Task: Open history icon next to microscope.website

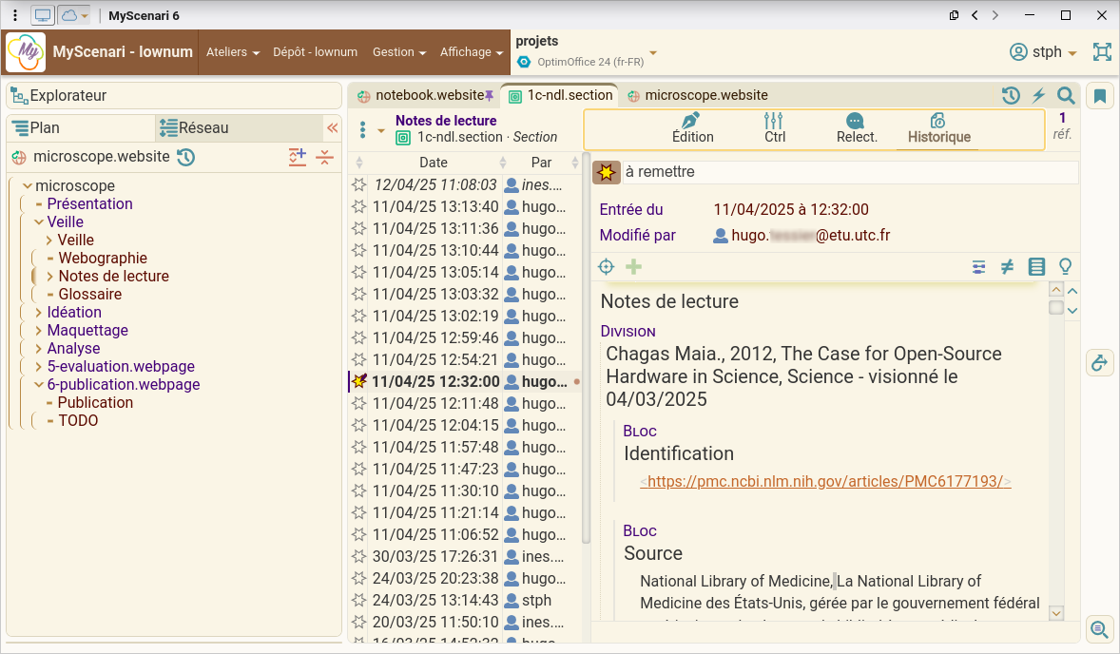Action: pyautogui.click(x=186, y=157)
